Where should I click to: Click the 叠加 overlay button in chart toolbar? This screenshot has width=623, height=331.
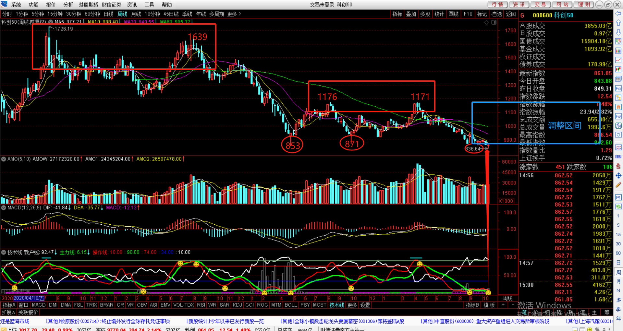point(411,14)
